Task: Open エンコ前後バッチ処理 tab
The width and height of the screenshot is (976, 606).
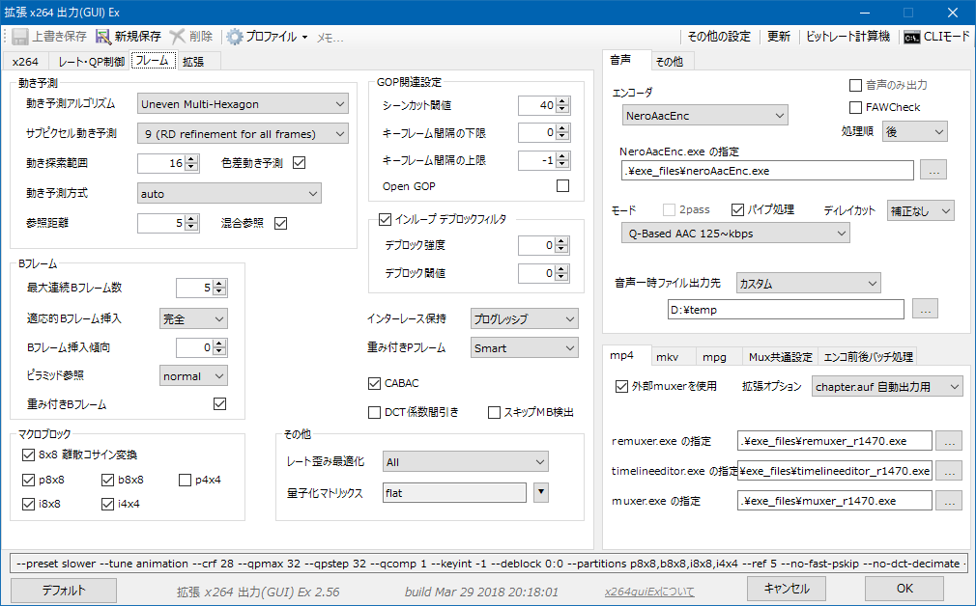Action: [869, 357]
